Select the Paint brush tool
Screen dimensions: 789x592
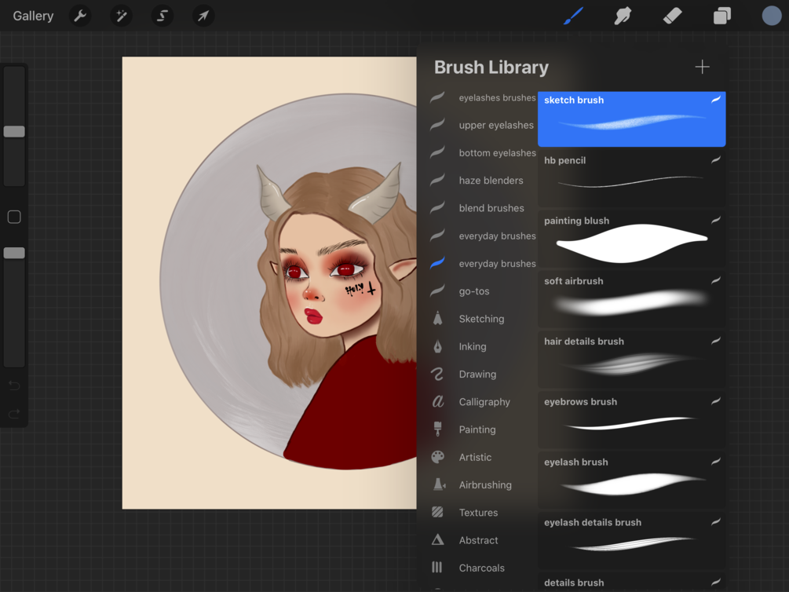[572, 15]
